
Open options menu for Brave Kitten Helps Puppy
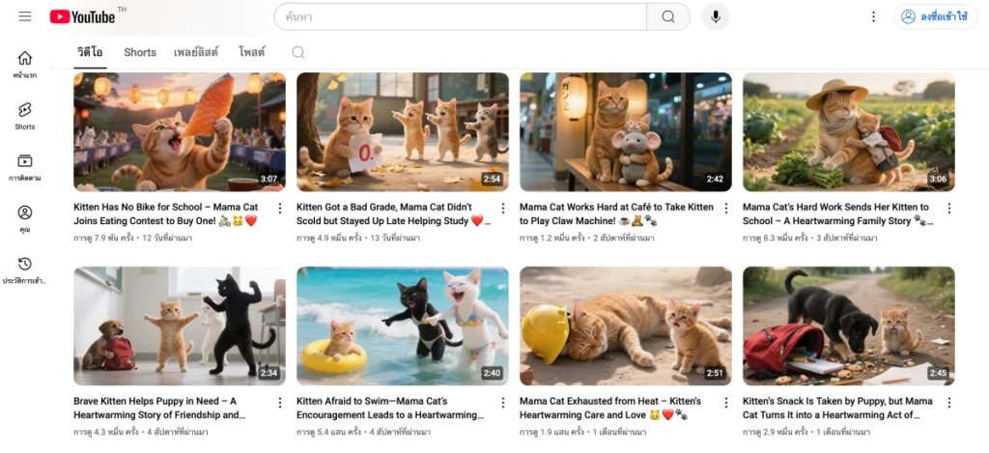tap(280, 402)
